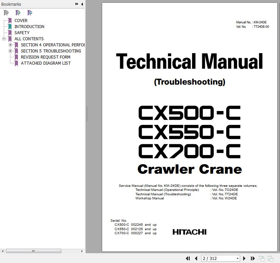
Task: Open the SAFETY bookmark
Action: pos(22,33)
